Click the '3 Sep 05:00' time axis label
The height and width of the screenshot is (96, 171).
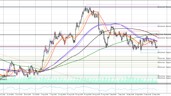[113, 94]
